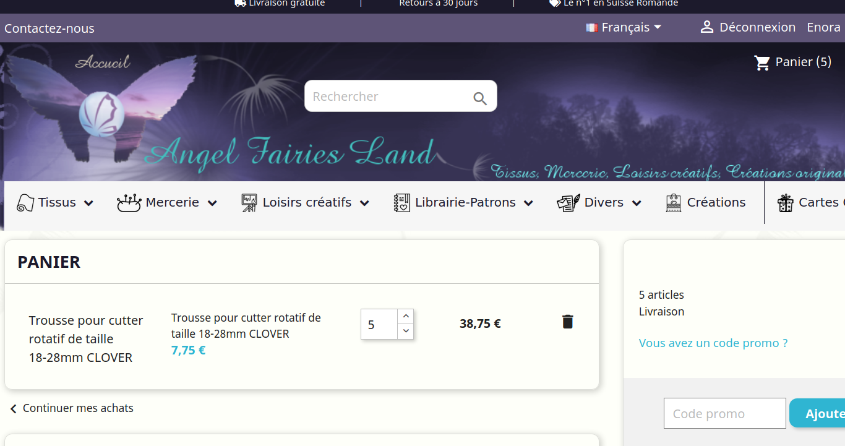Expand the Mercerie menu chevron
The width and height of the screenshot is (845, 446).
212,203
